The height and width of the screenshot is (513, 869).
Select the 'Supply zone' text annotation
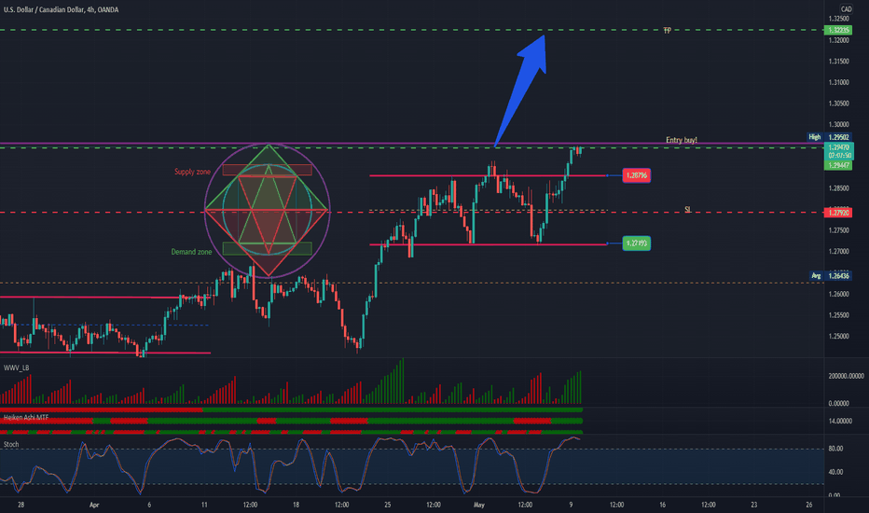(192, 172)
